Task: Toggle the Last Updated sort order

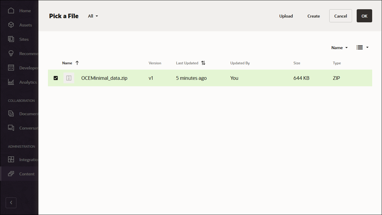Action: click(x=203, y=63)
